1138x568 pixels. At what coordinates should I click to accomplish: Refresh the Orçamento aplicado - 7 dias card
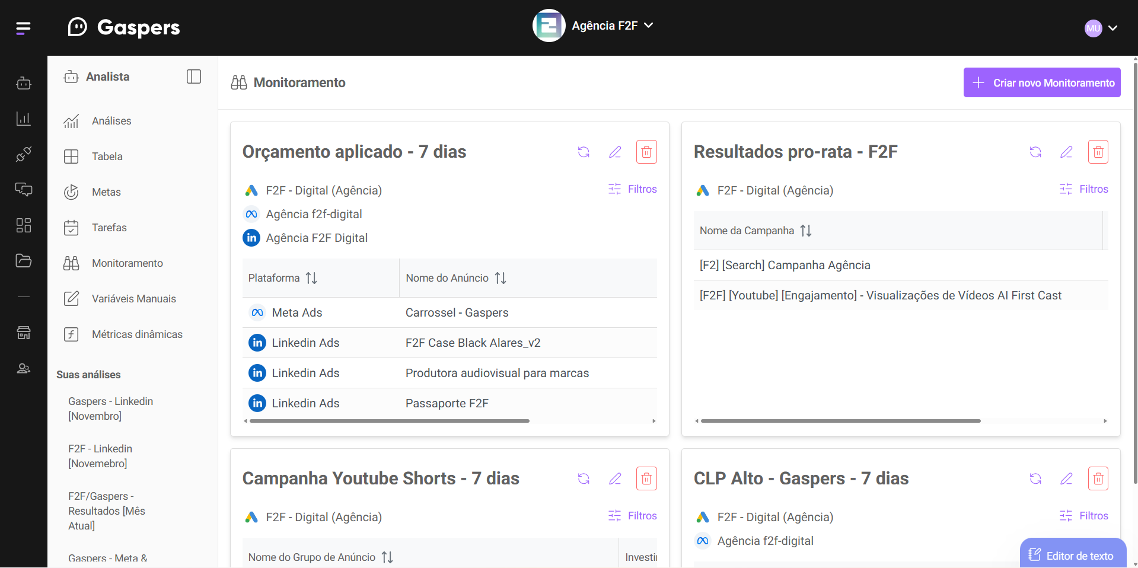(584, 152)
